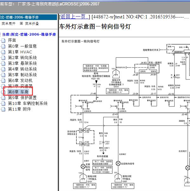Click the 转向信号/危险警告灯保险丝 label
190x191 pixels.
coord(96,76)
